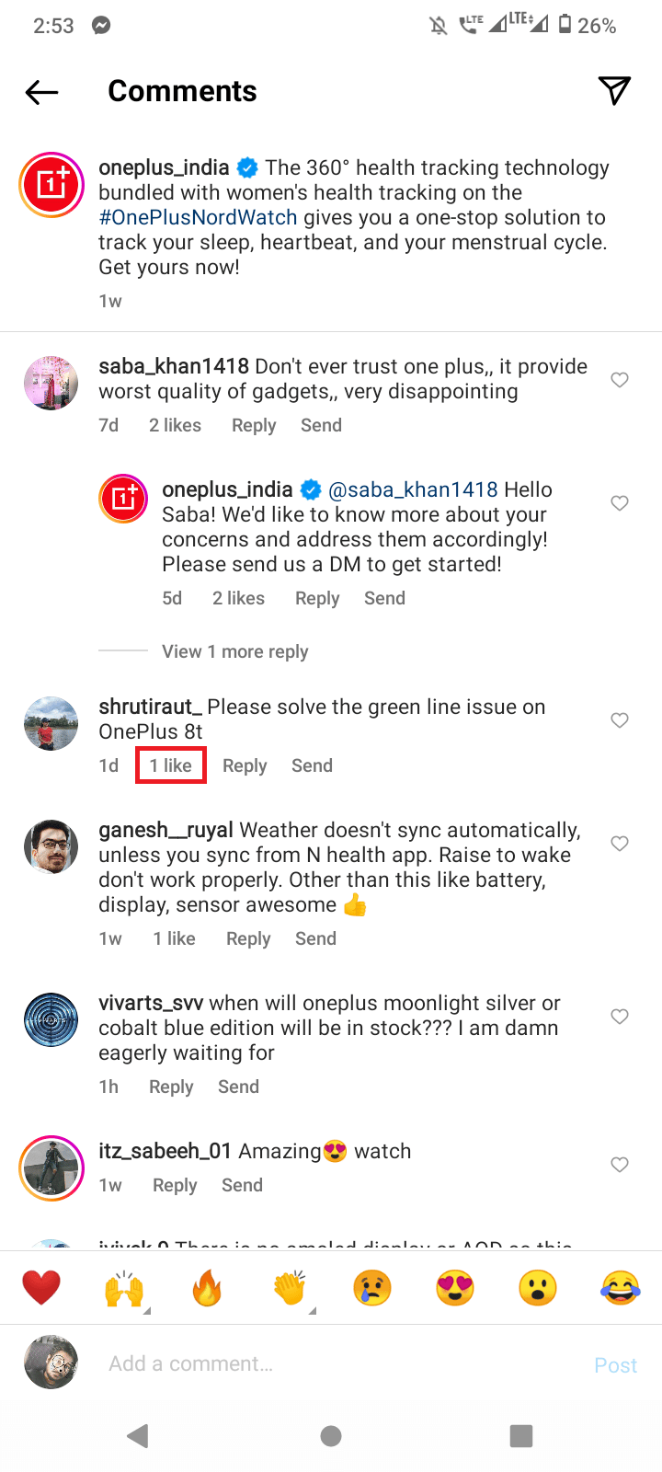Insert the red heart emoji reaction
662x1472 pixels.
point(41,1288)
